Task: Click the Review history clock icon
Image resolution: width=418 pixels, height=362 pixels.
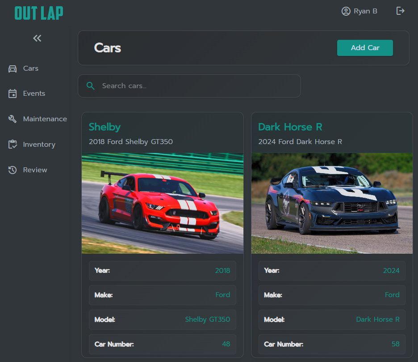Action: [13, 170]
